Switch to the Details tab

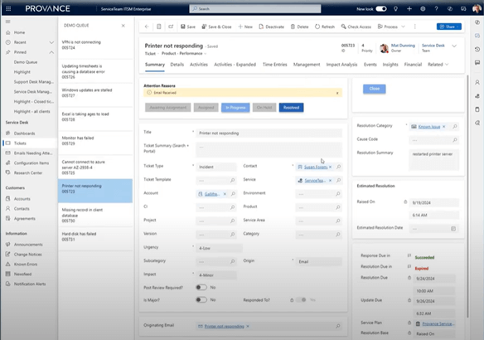click(177, 65)
